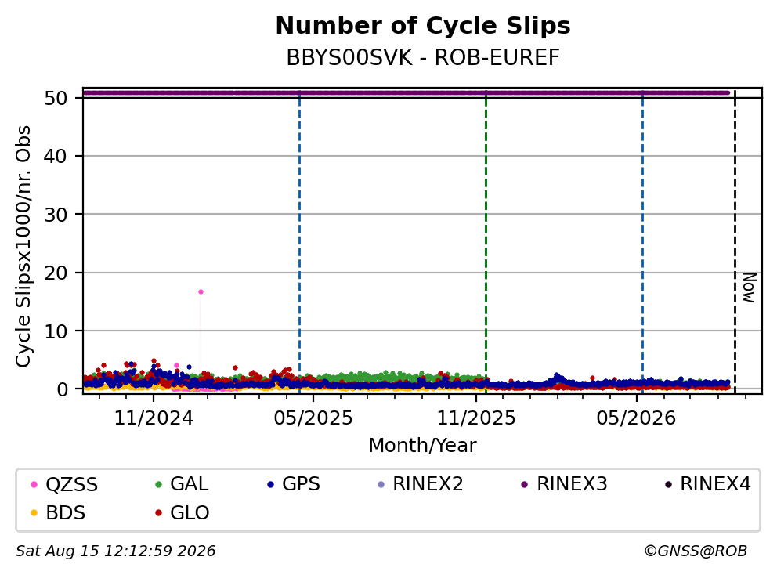Click the GLO legend label
Viewport: 777px width, 575px height.
pos(190,512)
